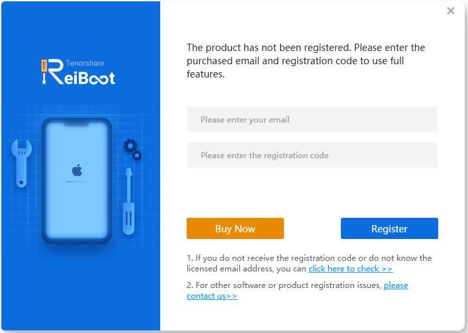Click the smaller gear icon
The height and width of the screenshot is (333, 468).
(137, 156)
